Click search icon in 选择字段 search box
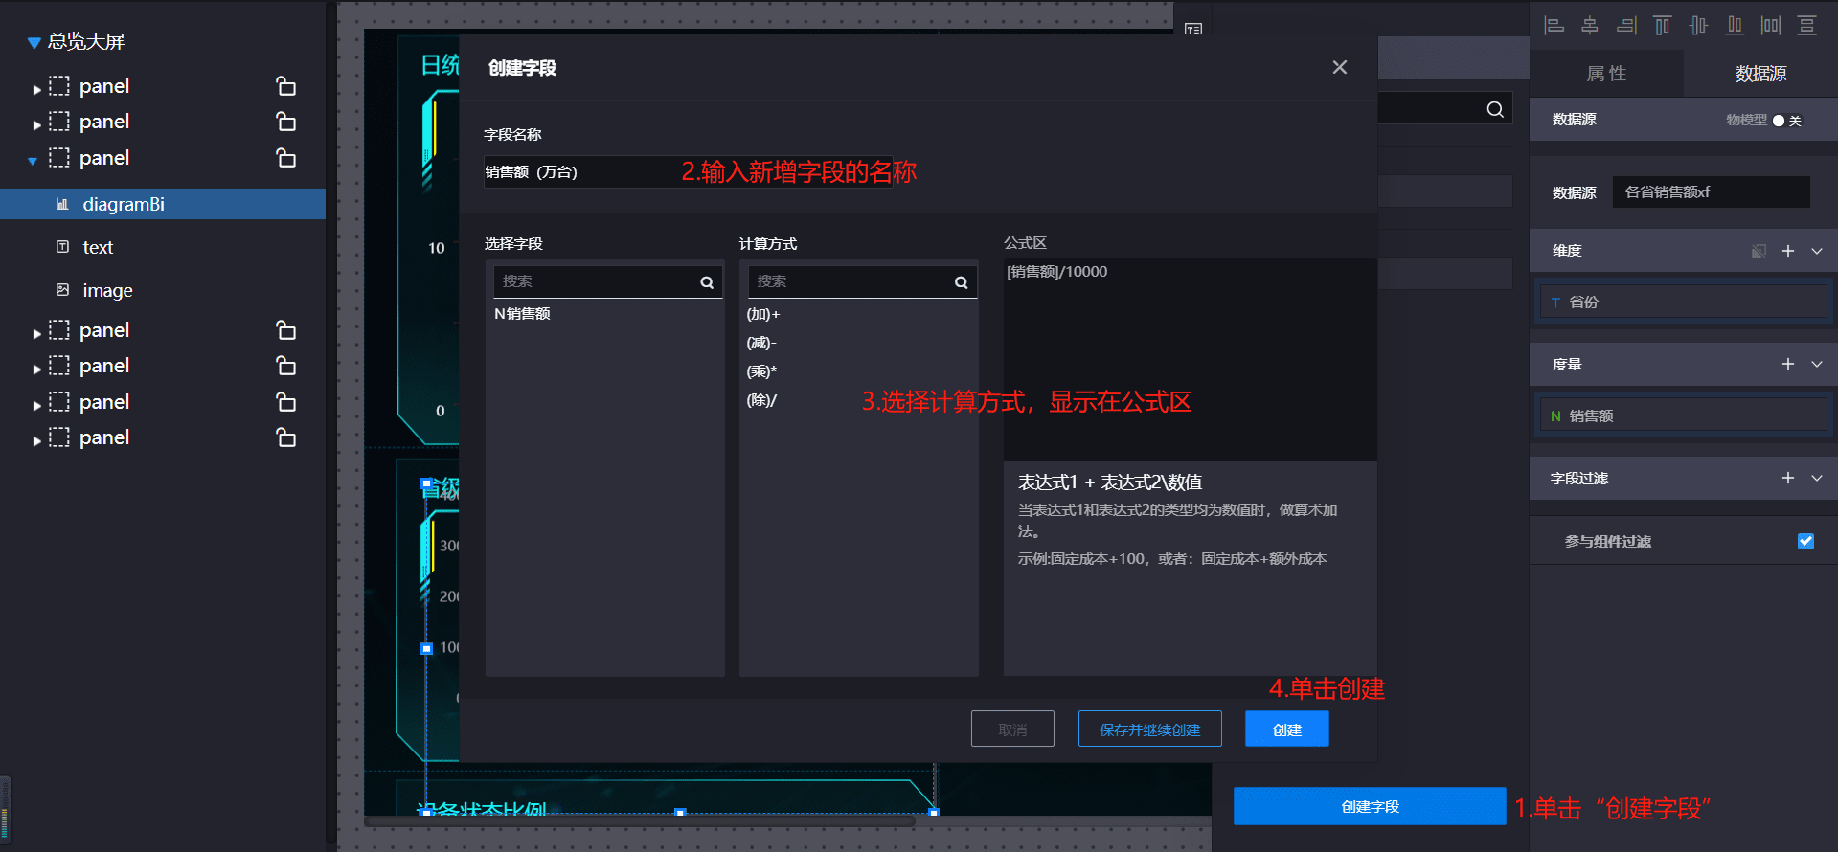Image resolution: width=1838 pixels, height=852 pixels. click(x=707, y=282)
